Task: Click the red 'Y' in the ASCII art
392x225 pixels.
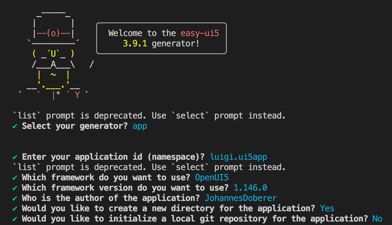Action: click(77, 95)
